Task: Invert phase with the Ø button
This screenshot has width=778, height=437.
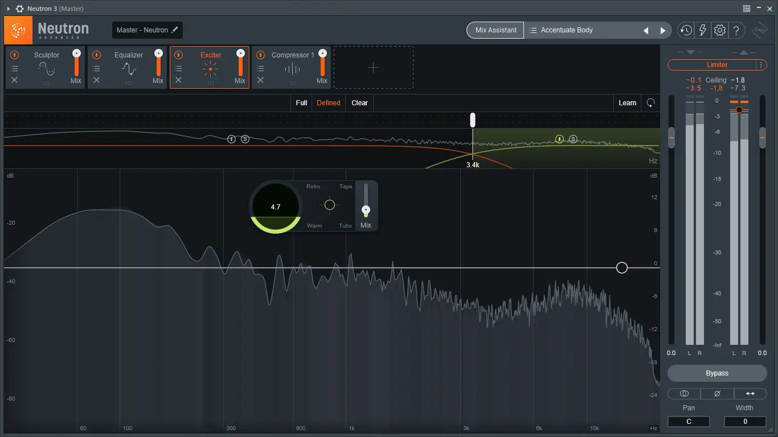Action: (x=717, y=394)
